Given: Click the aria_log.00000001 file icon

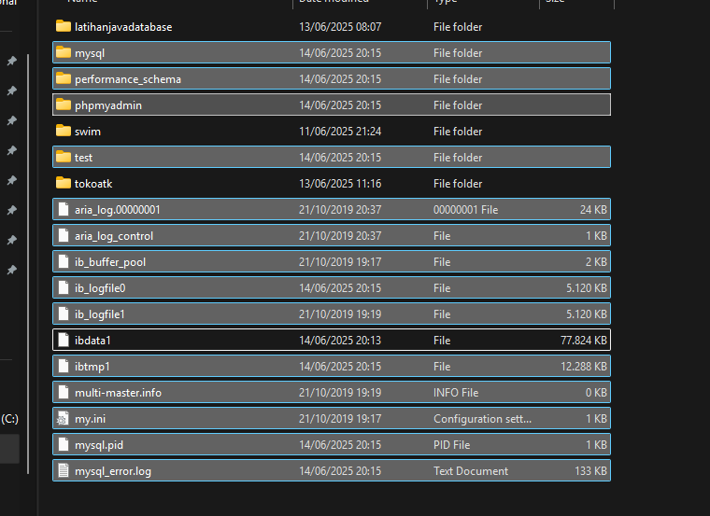Looking at the screenshot, I should coord(64,209).
